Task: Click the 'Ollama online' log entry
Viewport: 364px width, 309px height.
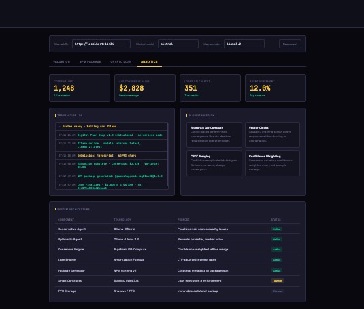Action: point(112,145)
